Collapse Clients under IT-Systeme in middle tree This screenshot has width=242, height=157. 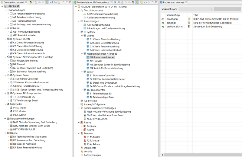point(82,36)
